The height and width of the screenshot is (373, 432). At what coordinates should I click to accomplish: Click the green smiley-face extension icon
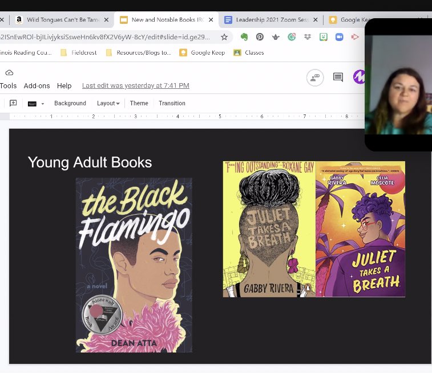point(324,37)
